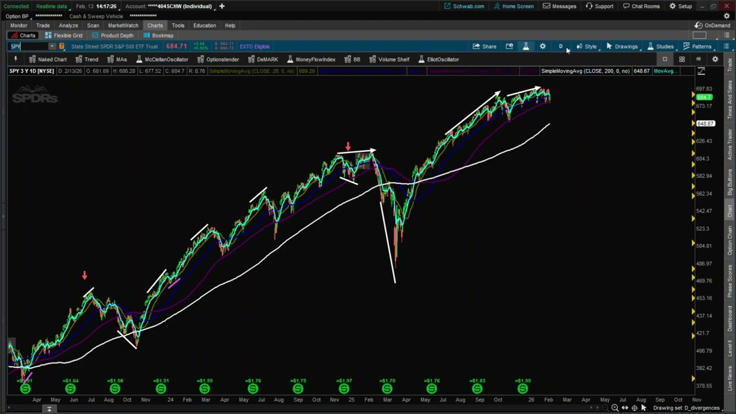
Task: Select single chart layout icon
Action: 665,59
